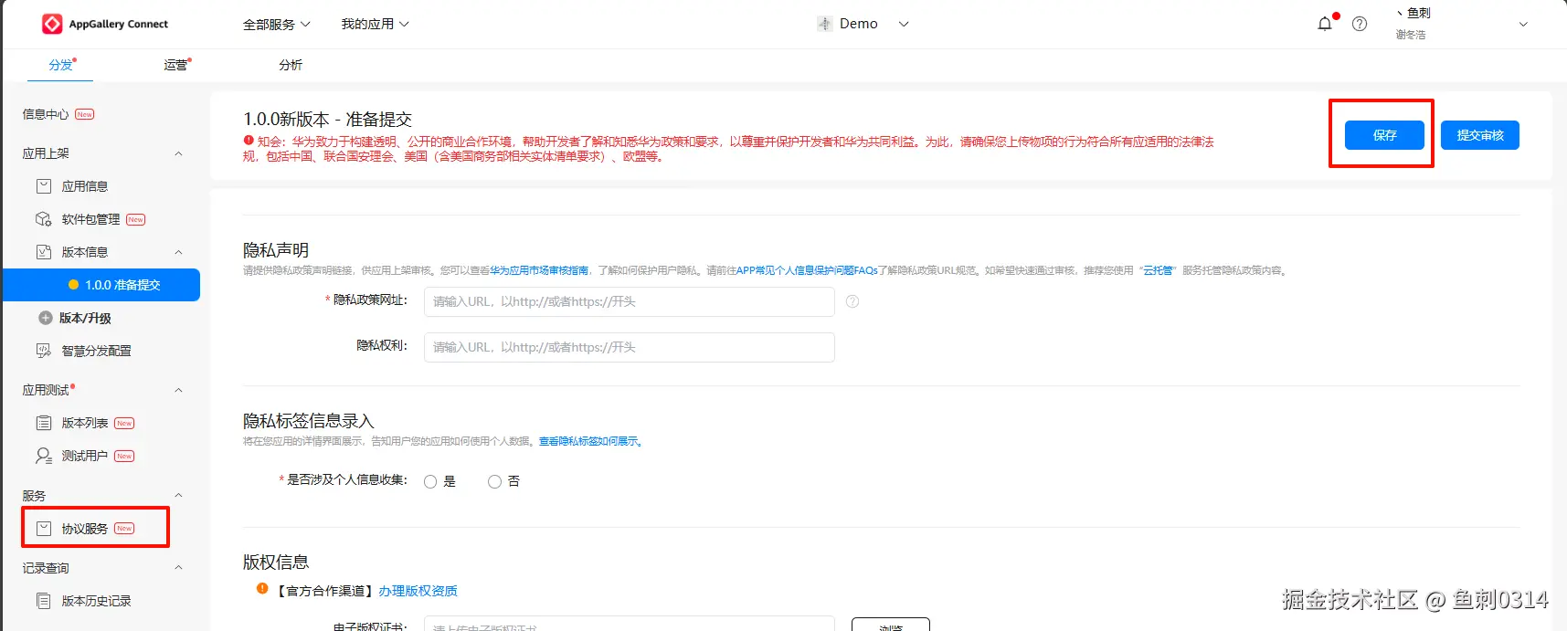Collapse the 记录查询 section
Image resolution: width=1567 pixels, height=631 pixels.
(178, 568)
